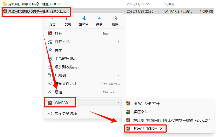The width and height of the screenshot is (217, 137).
Task: Select 复制文件地址 menu entry
Action: pyautogui.click(x=84, y=84)
